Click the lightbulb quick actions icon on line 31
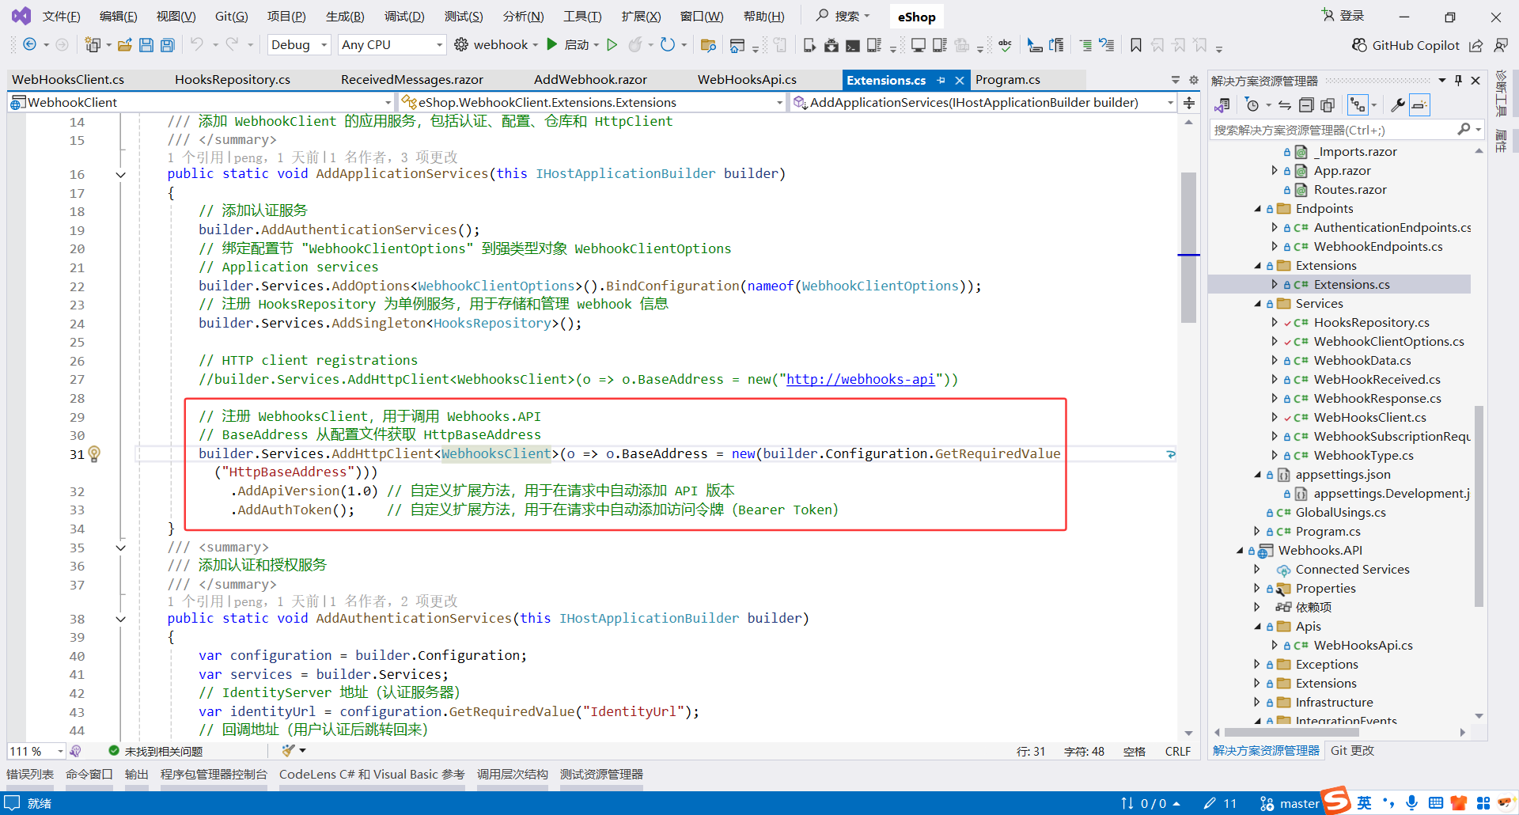Screen dimensions: 1519x815 tap(94, 454)
